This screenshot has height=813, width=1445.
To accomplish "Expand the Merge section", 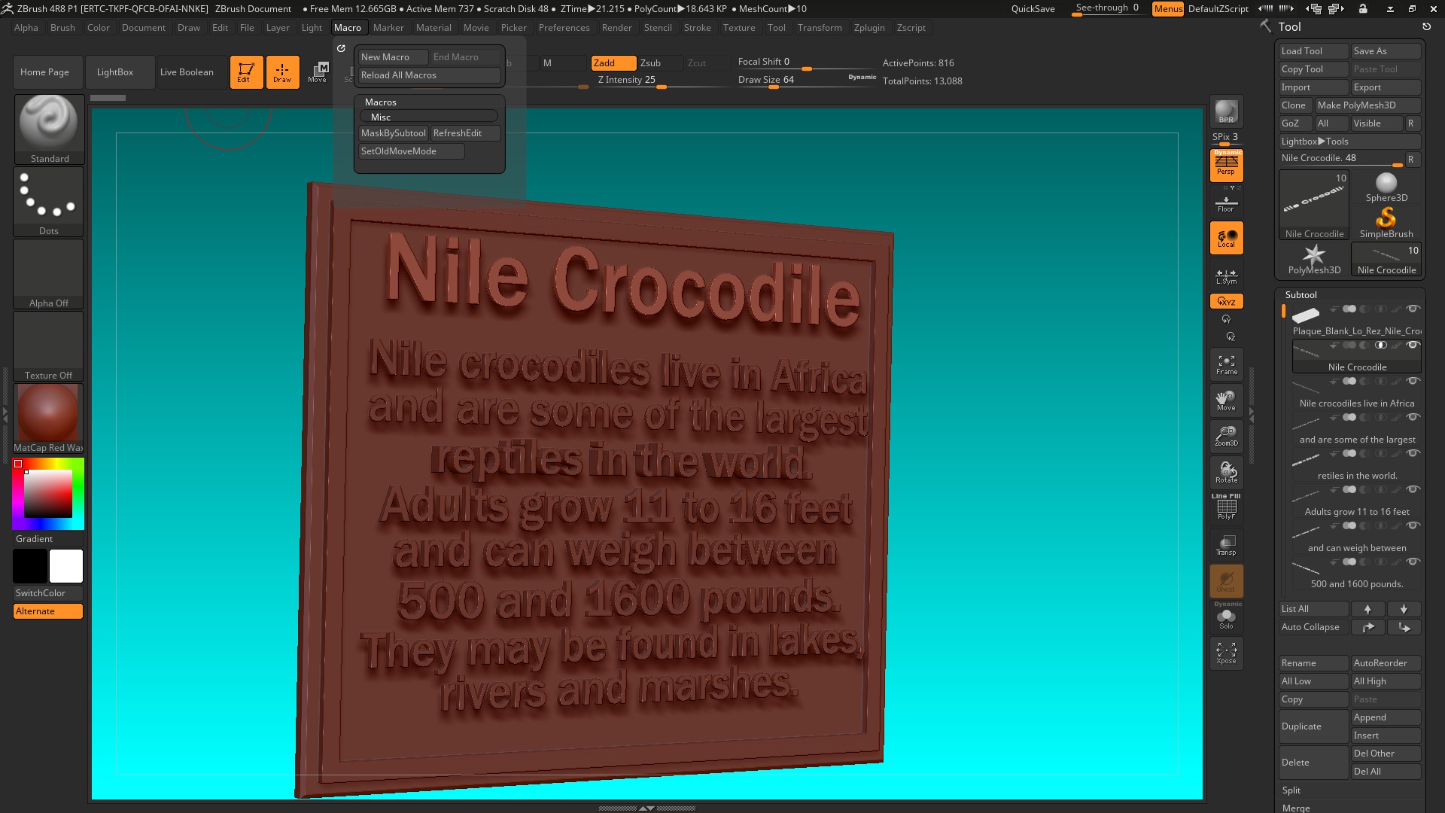I will coord(1296,808).
